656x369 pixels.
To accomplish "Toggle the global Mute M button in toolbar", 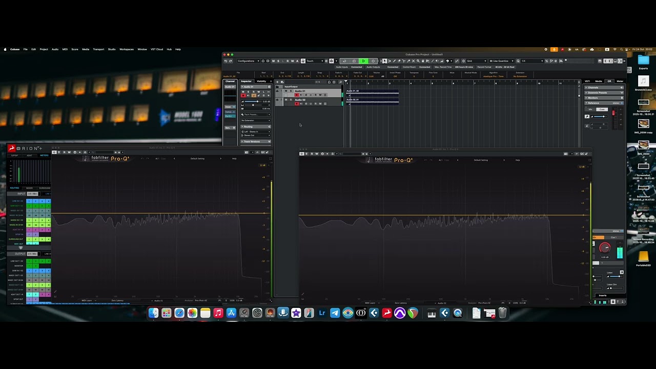I will pyautogui.click(x=274, y=61).
